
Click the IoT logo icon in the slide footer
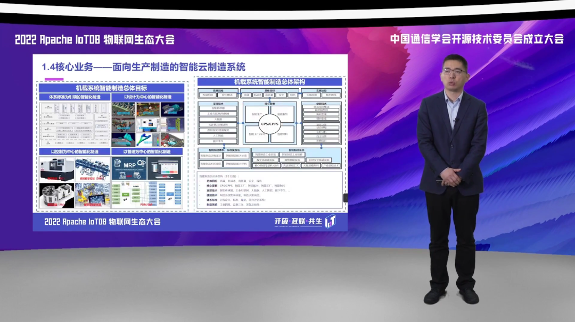(x=331, y=221)
